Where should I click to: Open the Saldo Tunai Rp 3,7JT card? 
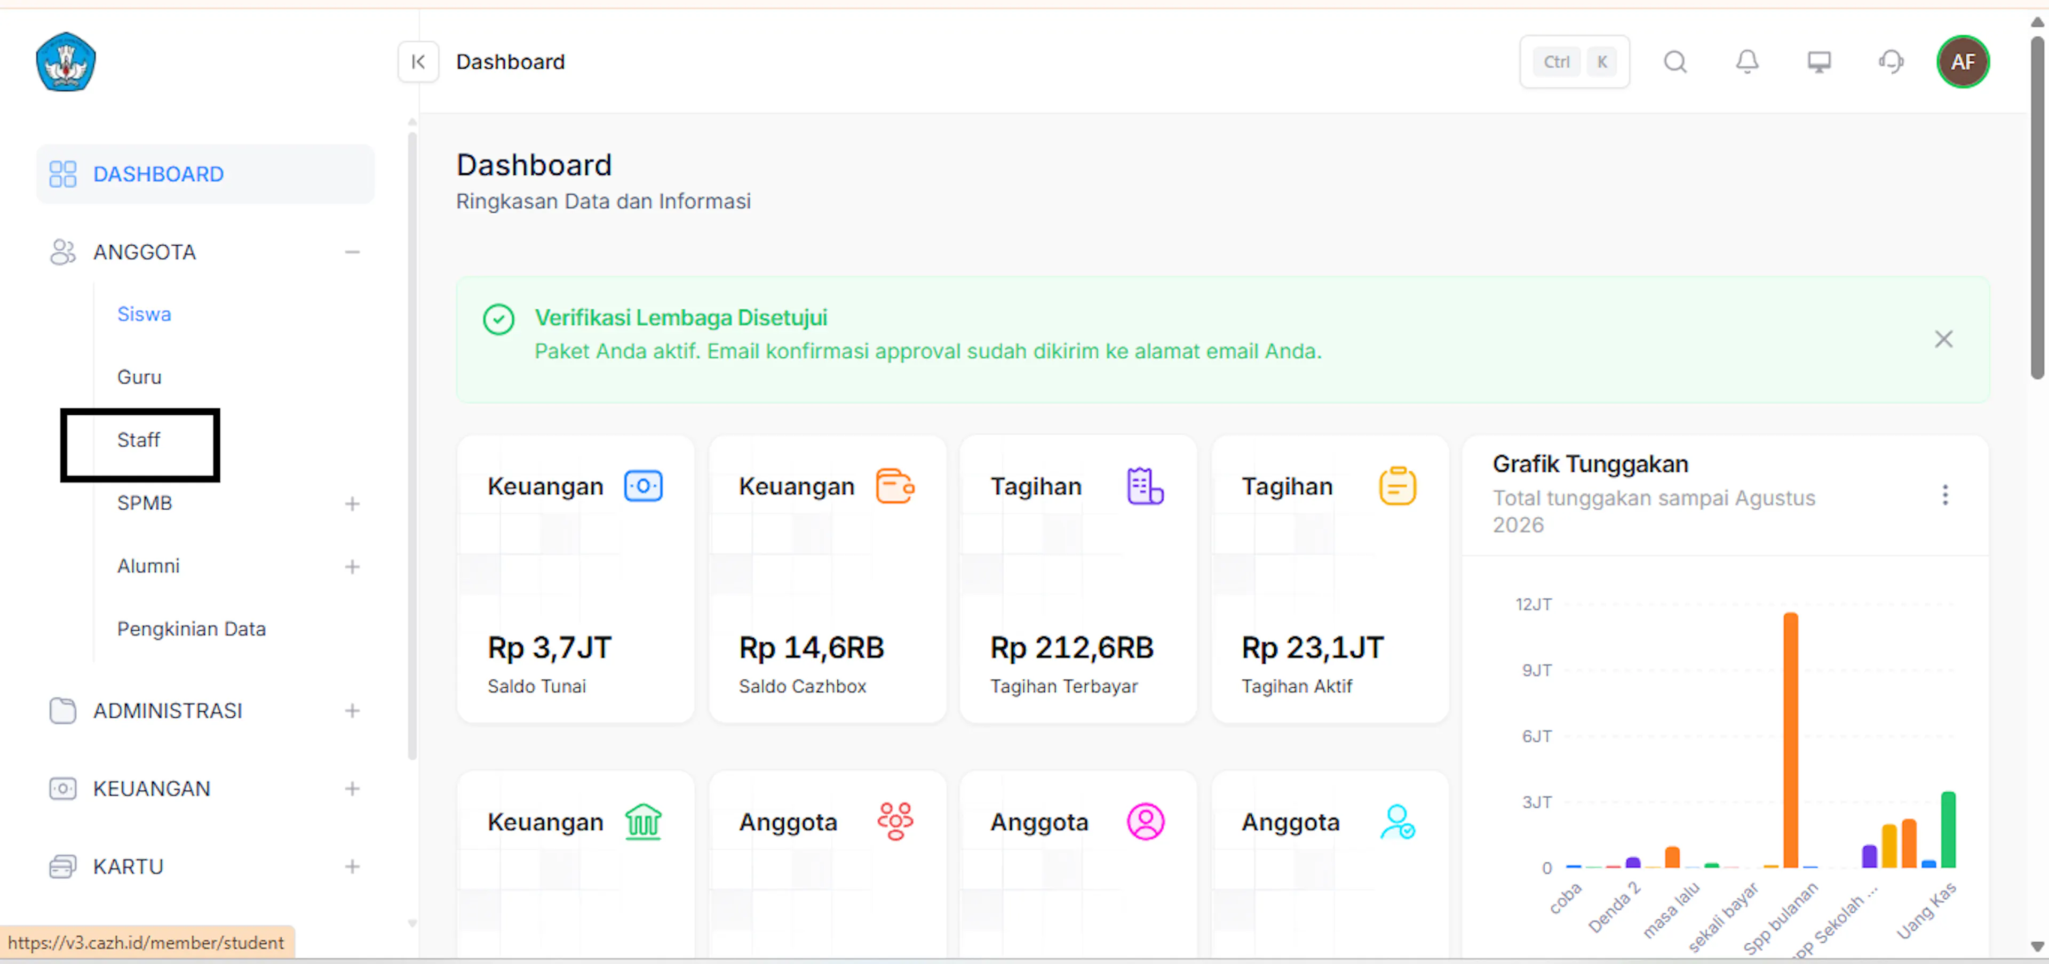575,579
